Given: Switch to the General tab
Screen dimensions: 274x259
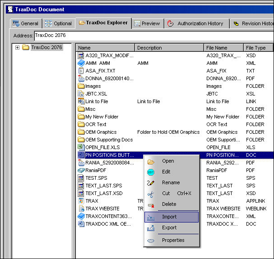Looking at the screenshot, I should [26, 23].
